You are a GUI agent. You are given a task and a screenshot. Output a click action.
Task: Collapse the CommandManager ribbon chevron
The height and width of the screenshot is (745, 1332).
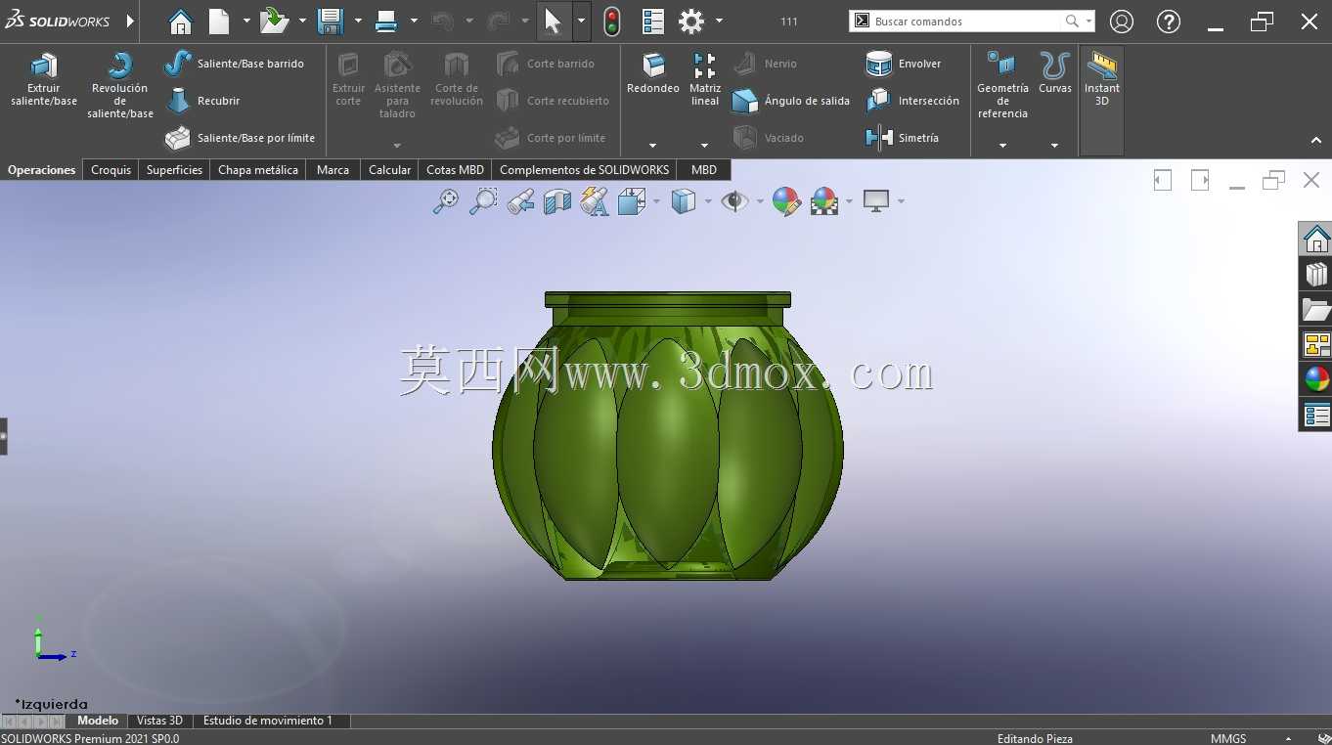pyautogui.click(x=1316, y=141)
